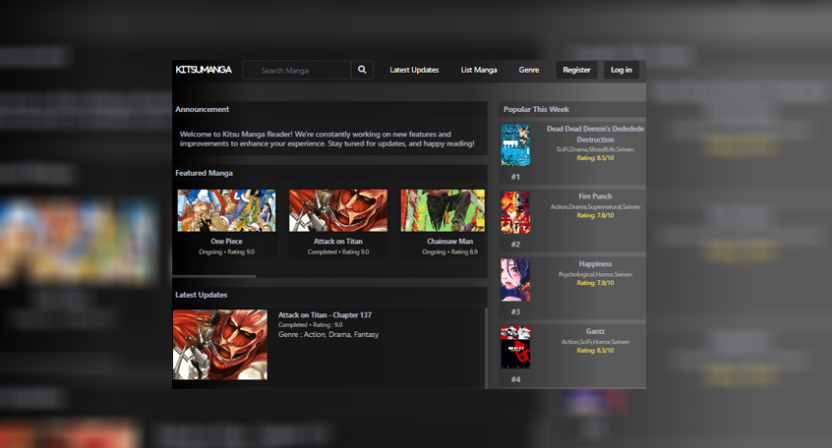
Task: Open the Chainsaw Man featured cover
Action: coord(443,210)
